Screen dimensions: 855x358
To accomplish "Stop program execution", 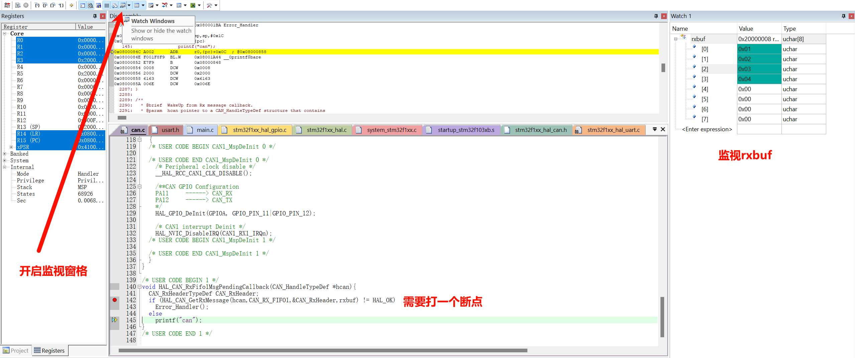I will [26, 5].
